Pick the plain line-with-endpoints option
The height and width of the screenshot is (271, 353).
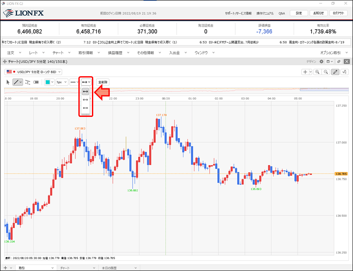(x=85, y=108)
